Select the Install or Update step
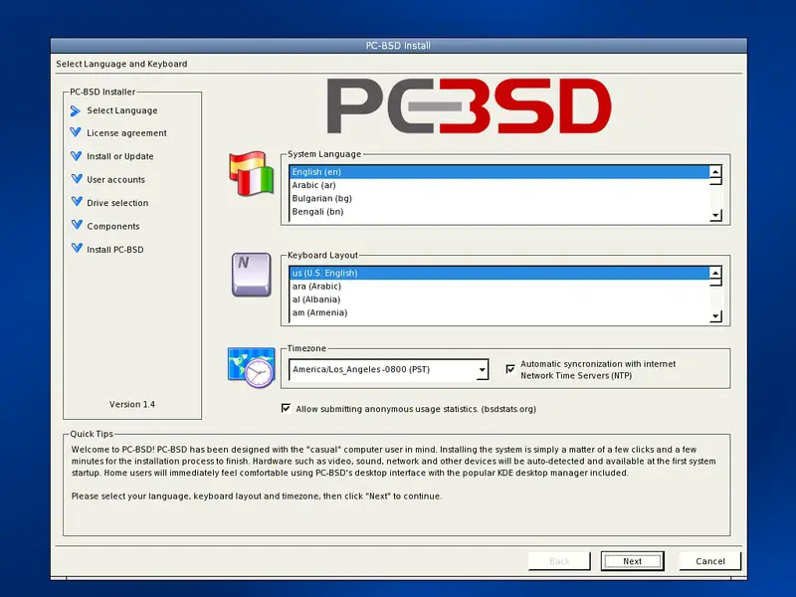The height and width of the screenshot is (597, 796). [x=119, y=156]
